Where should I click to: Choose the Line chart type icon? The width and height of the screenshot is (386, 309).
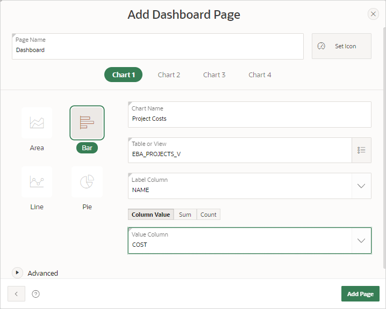pyautogui.click(x=37, y=182)
